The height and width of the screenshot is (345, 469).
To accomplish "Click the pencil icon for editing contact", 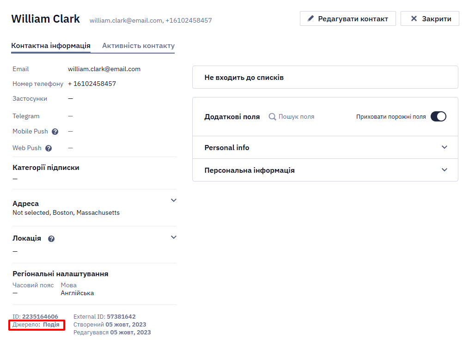I will point(311,18).
